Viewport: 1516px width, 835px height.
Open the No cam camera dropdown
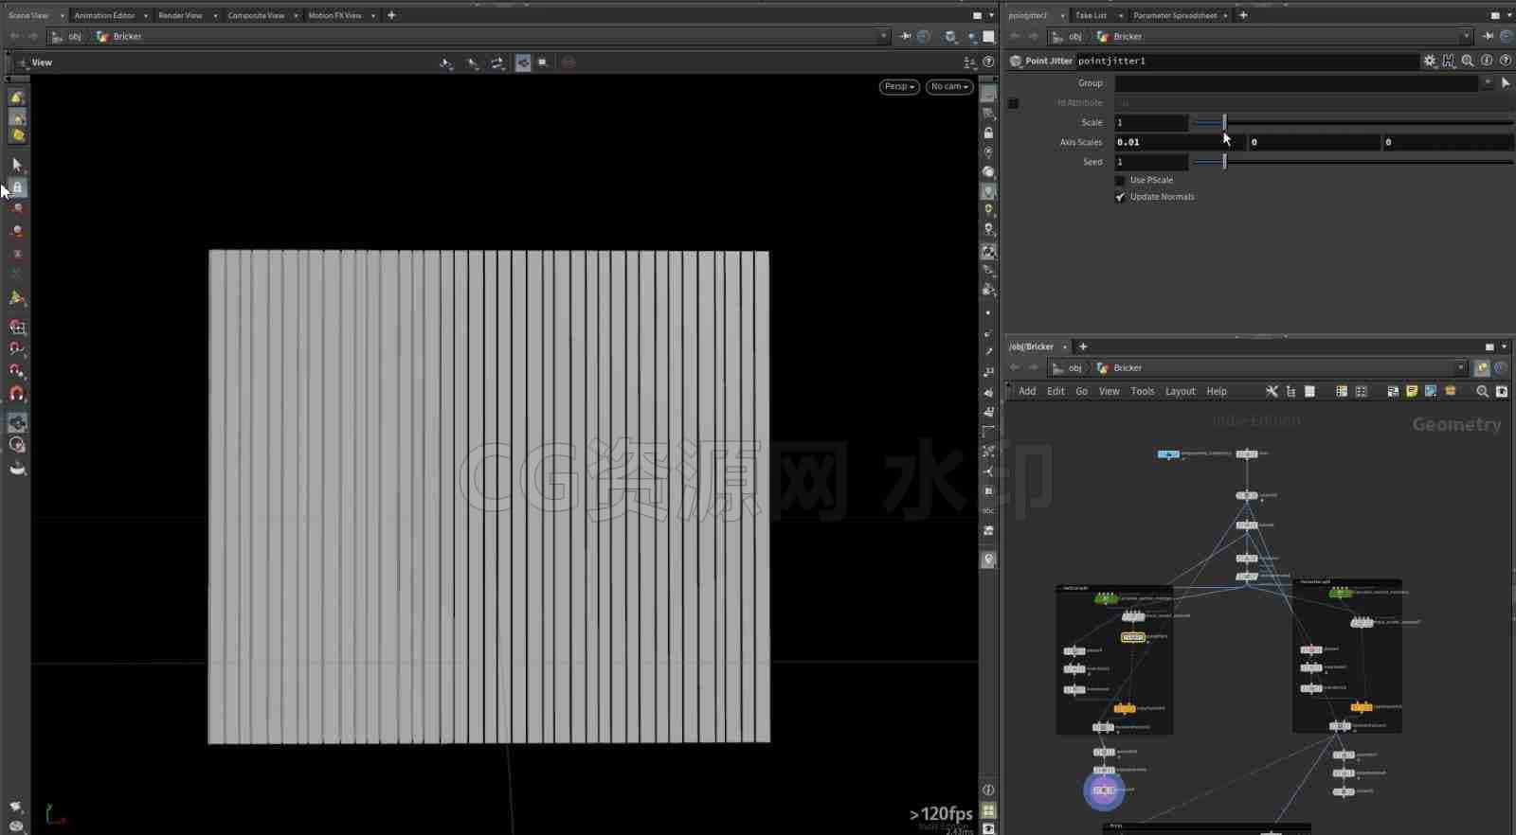pos(948,86)
